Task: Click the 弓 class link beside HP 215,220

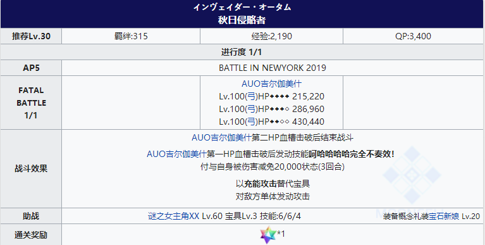Action: pos(252,96)
